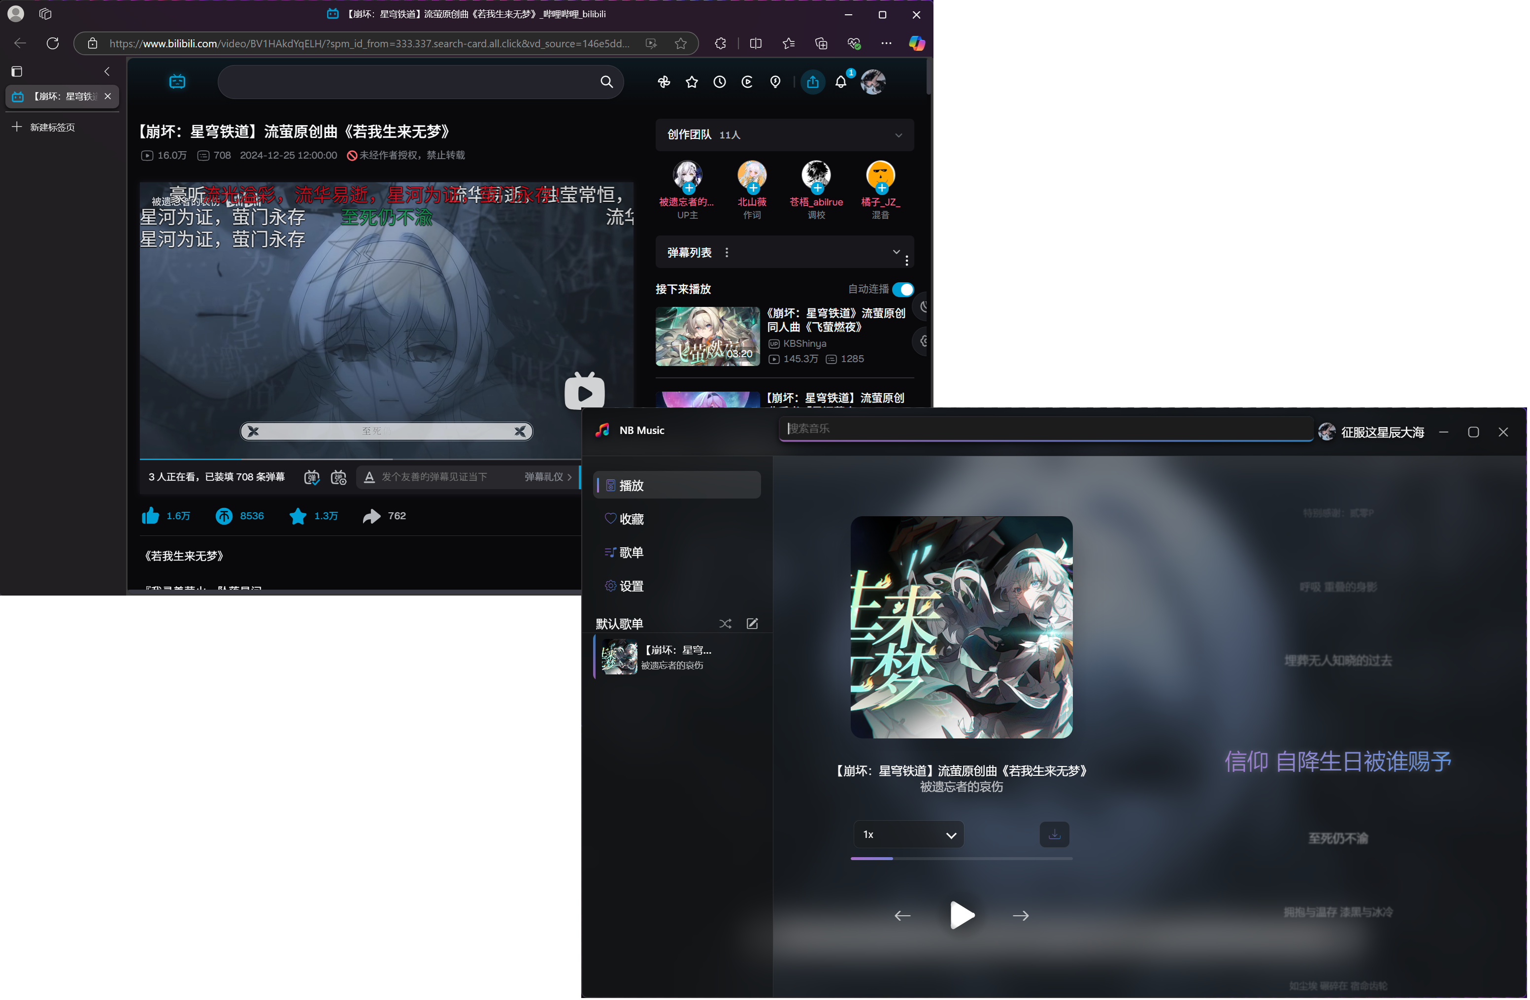1530x1000 pixels.
Task: Click the bilibili home logo icon
Action: [177, 82]
